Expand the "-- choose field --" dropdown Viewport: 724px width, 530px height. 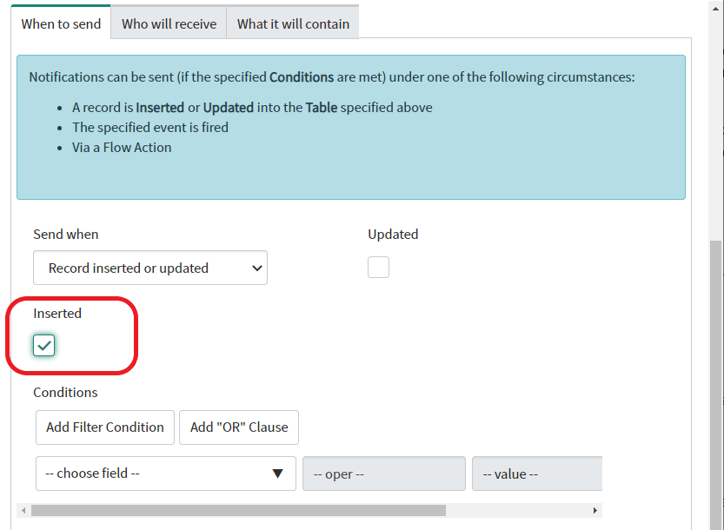[165, 474]
